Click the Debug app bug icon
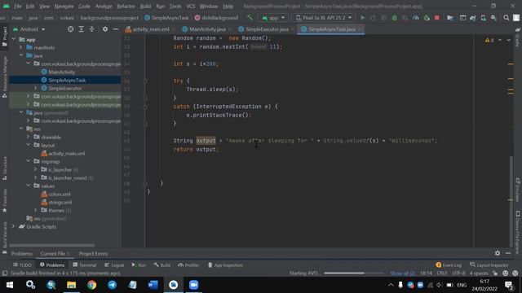 click(x=394, y=18)
